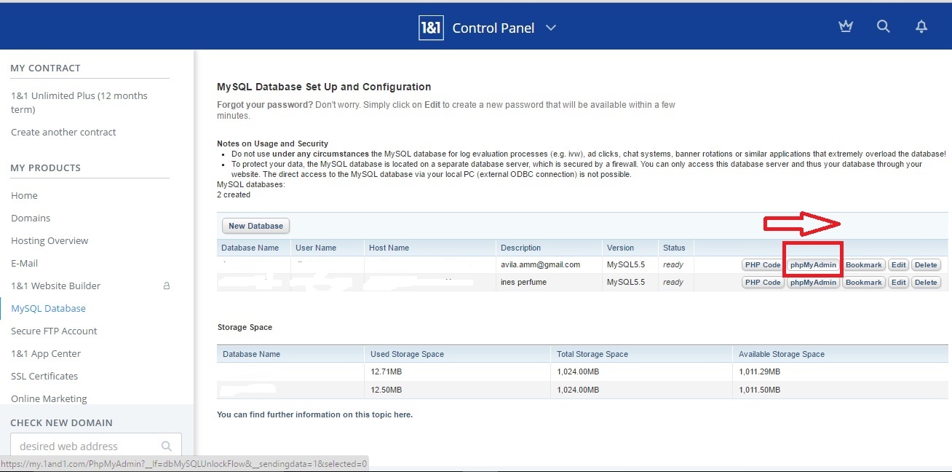This screenshot has width=952, height=472.
Task: Click Bookmark in avila.amm@gmail.com row
Action: 864,265
